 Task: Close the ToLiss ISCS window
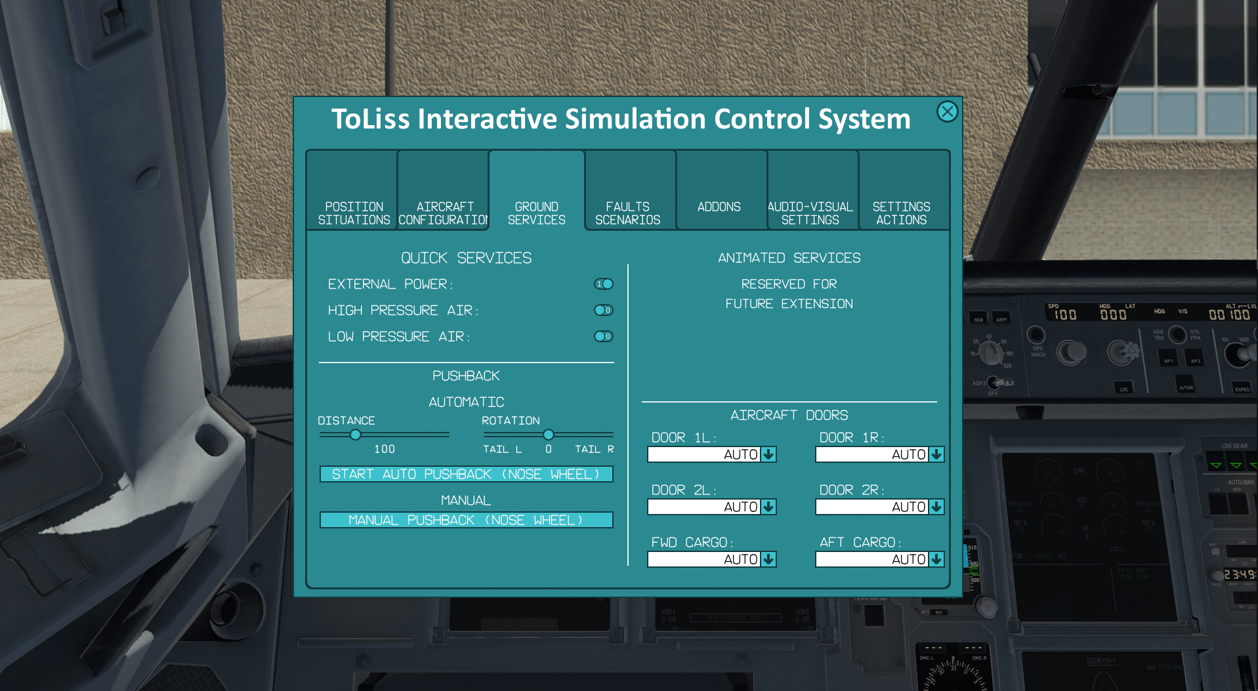tap(947, 112)
